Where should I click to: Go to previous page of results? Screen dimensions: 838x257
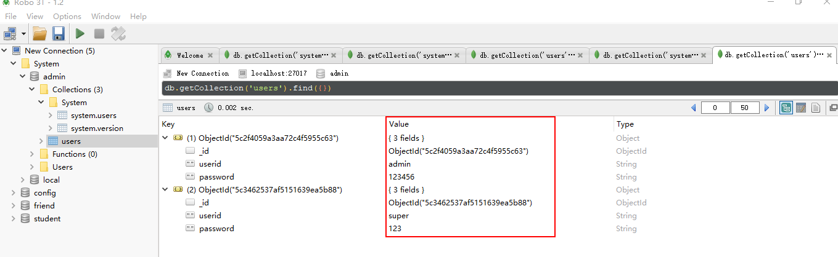tap(693, 108)
